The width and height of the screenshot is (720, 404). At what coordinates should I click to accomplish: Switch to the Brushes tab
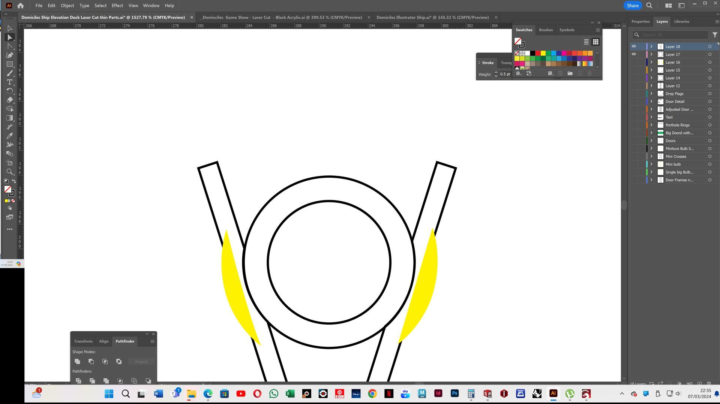(546, 30)
